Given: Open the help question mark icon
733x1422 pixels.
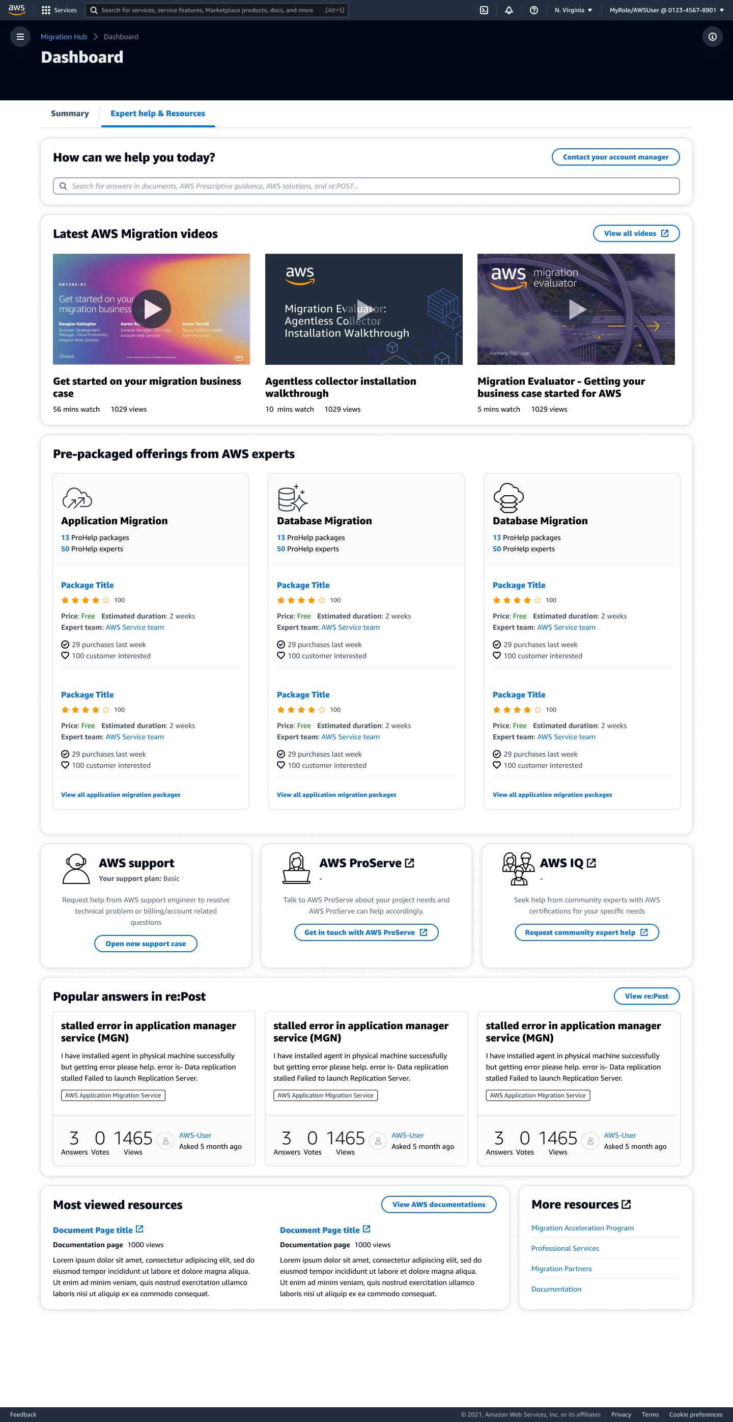Looking at the screenshot, I should point(532,9).
